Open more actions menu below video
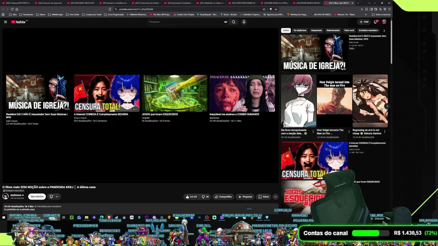 point(275,197)
